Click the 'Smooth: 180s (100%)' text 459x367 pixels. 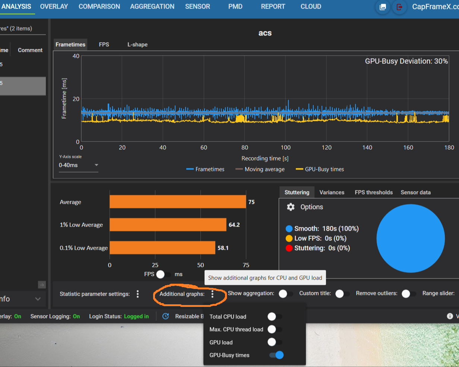pyautogui.click(x=327, y=229)
